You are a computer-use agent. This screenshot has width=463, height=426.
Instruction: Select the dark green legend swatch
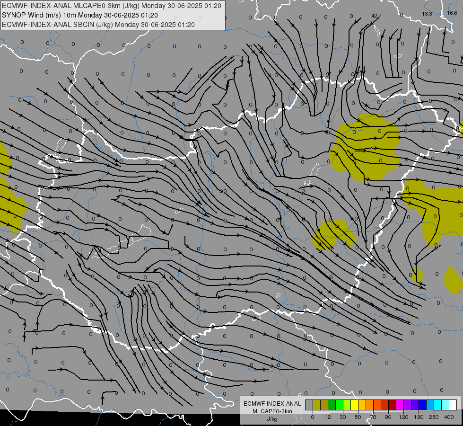(332, 405)
